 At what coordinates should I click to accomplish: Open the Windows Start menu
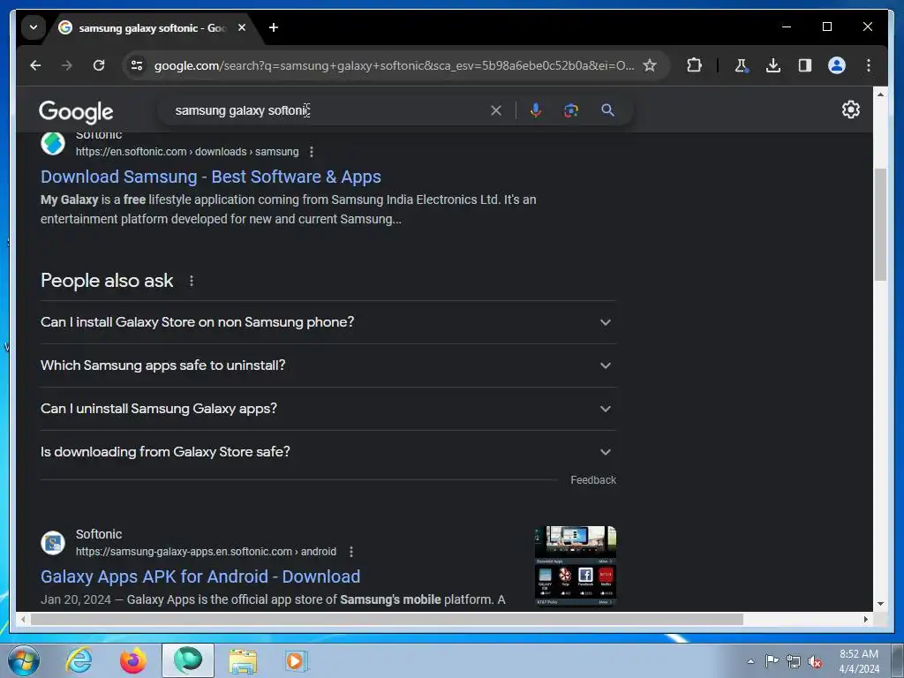(23, 660)
